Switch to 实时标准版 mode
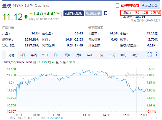162x120 pixels. pos(73,13)
